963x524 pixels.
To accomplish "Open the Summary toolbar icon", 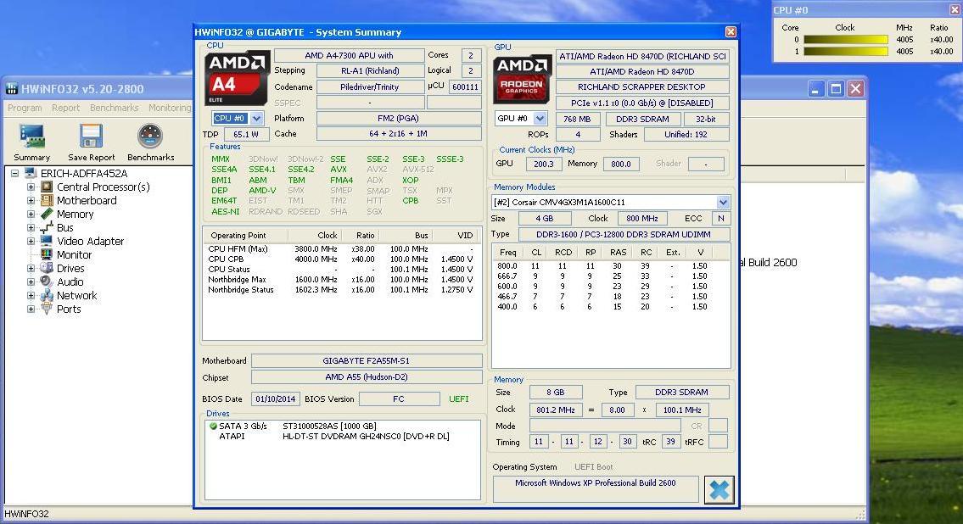I will [32, 137].
